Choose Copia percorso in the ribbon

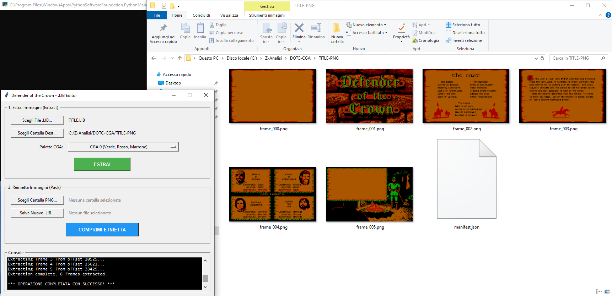pyautogui.click(x=226, y=33)
